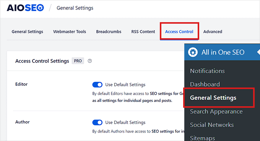The height and width of the screenshot is (141, 260).
Task: Toggle Editor Use Default Settings switch
Action: click(x=97, y=85)
